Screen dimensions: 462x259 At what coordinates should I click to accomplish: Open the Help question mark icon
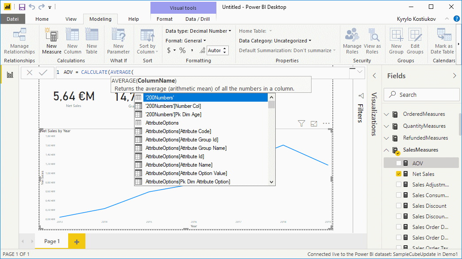[456, 19]
